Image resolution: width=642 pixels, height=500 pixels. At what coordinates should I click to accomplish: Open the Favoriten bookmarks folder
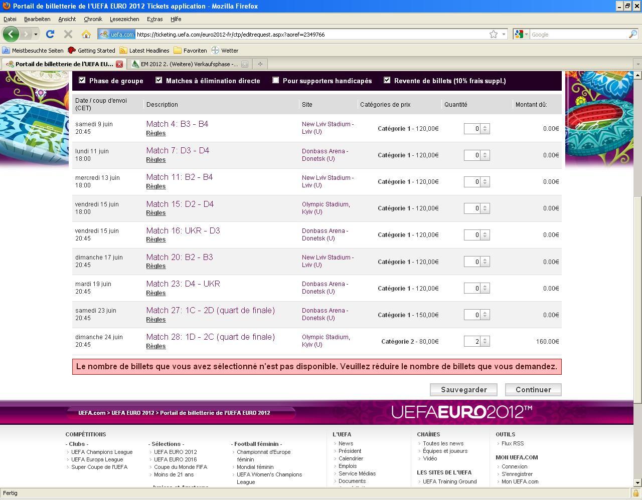click(190, 50)
